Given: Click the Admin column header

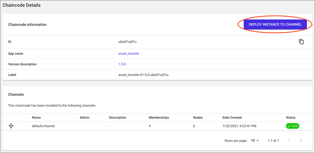Looking at the screenshot, I should [x=84, y=117].
